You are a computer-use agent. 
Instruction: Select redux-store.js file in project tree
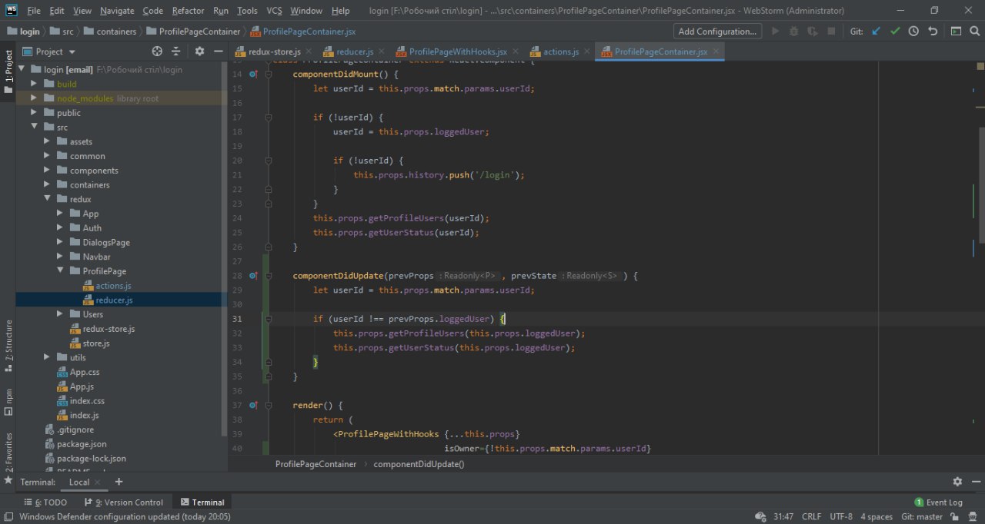pos(109,329)
